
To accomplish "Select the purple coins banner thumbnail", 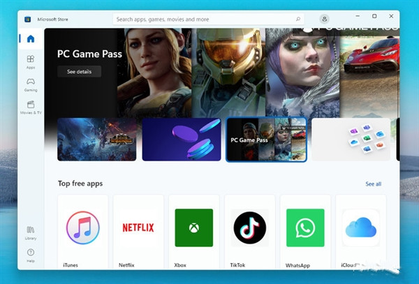I will [x=182, y=140].
